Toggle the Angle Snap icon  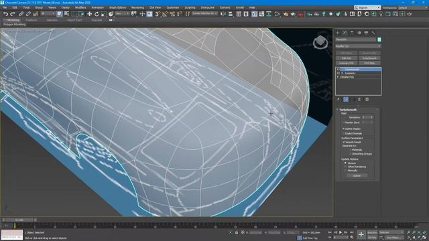point(165,14)
